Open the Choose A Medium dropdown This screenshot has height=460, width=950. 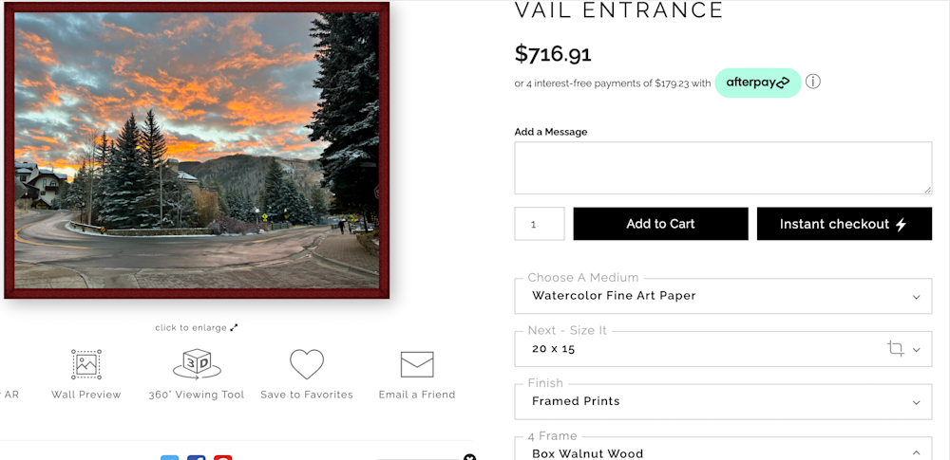coord(723,296)
